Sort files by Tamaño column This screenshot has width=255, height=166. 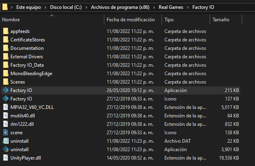pyautogui.click(x=221, y=19)
